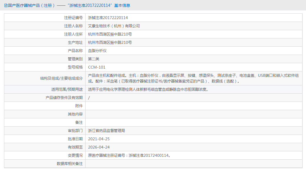The width and height of the screenshot is (306, 171).
Task: Click the 产品名称 label
Action: pyautogui.click(x=75, y=51)
